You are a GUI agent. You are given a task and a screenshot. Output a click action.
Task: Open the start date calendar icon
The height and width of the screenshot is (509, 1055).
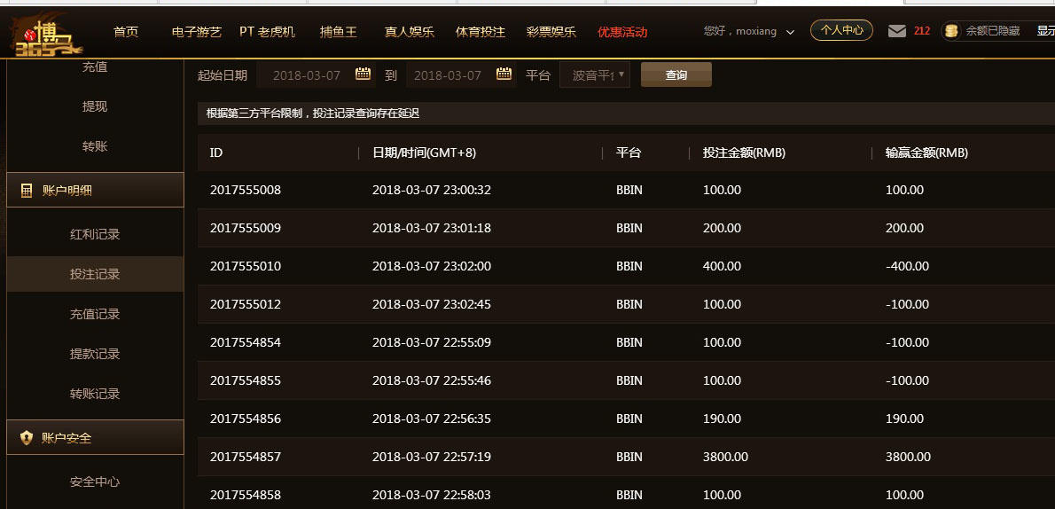pos(363,74)
